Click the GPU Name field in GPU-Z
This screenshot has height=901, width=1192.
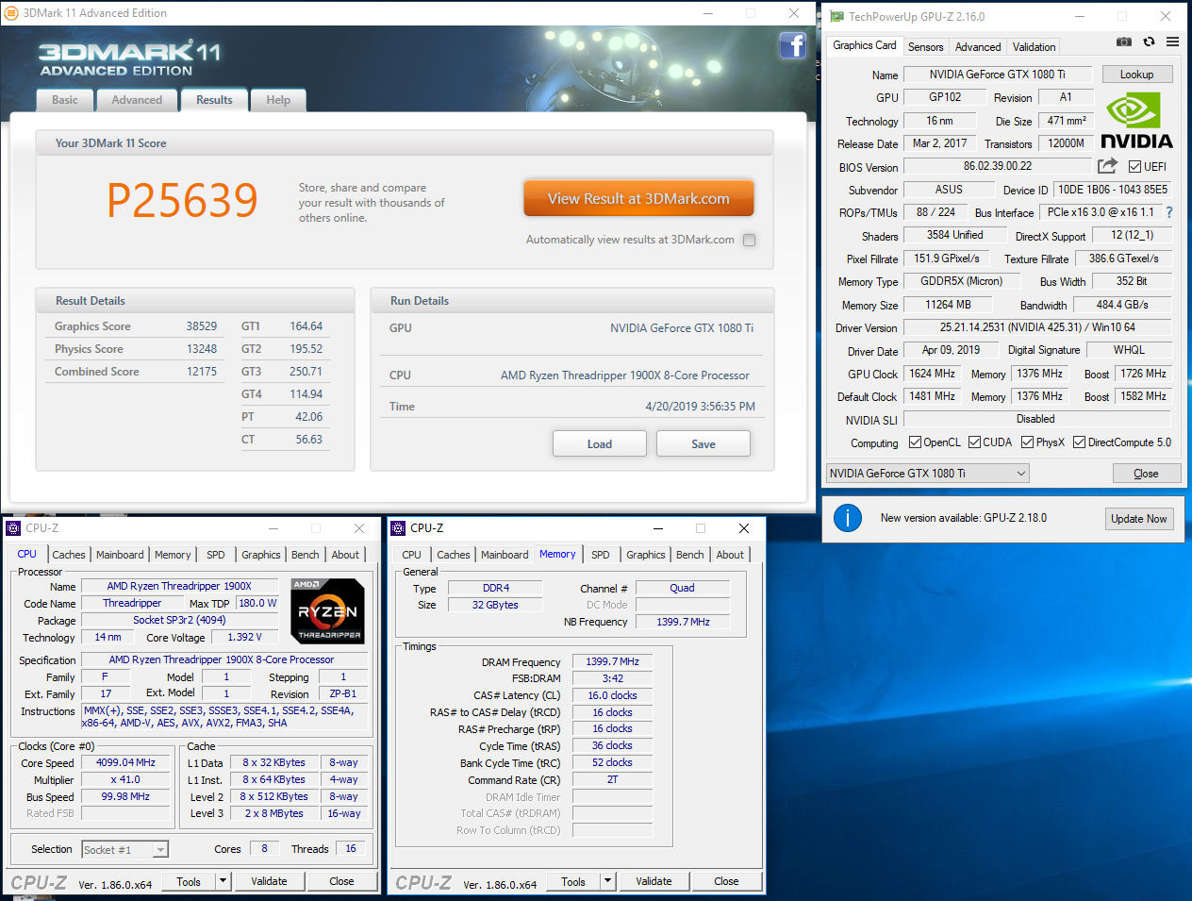tap(997, 75)
